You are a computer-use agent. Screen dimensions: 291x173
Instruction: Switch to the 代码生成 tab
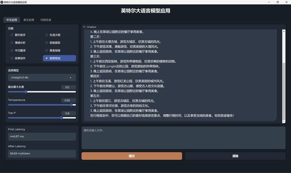tap(46, 20)
